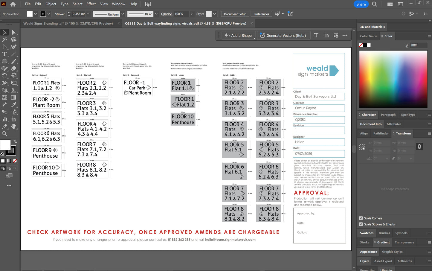This screenshot has height=271, width=432.
Task: Pick up color with the Eyedropper tool
Action: coord(14,105)
